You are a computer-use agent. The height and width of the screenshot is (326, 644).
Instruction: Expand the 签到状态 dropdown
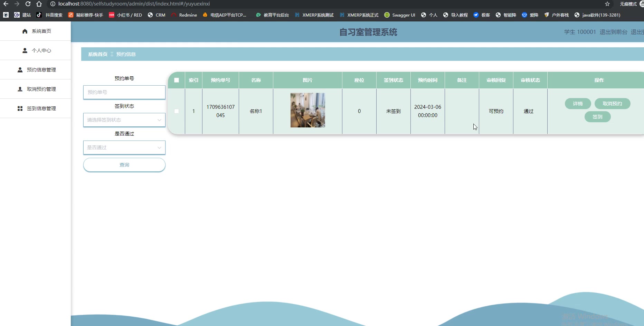pyautogui.click(x=124, y=120)
